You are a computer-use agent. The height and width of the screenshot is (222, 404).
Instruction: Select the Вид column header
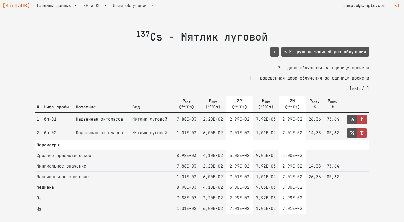(136, 107)
